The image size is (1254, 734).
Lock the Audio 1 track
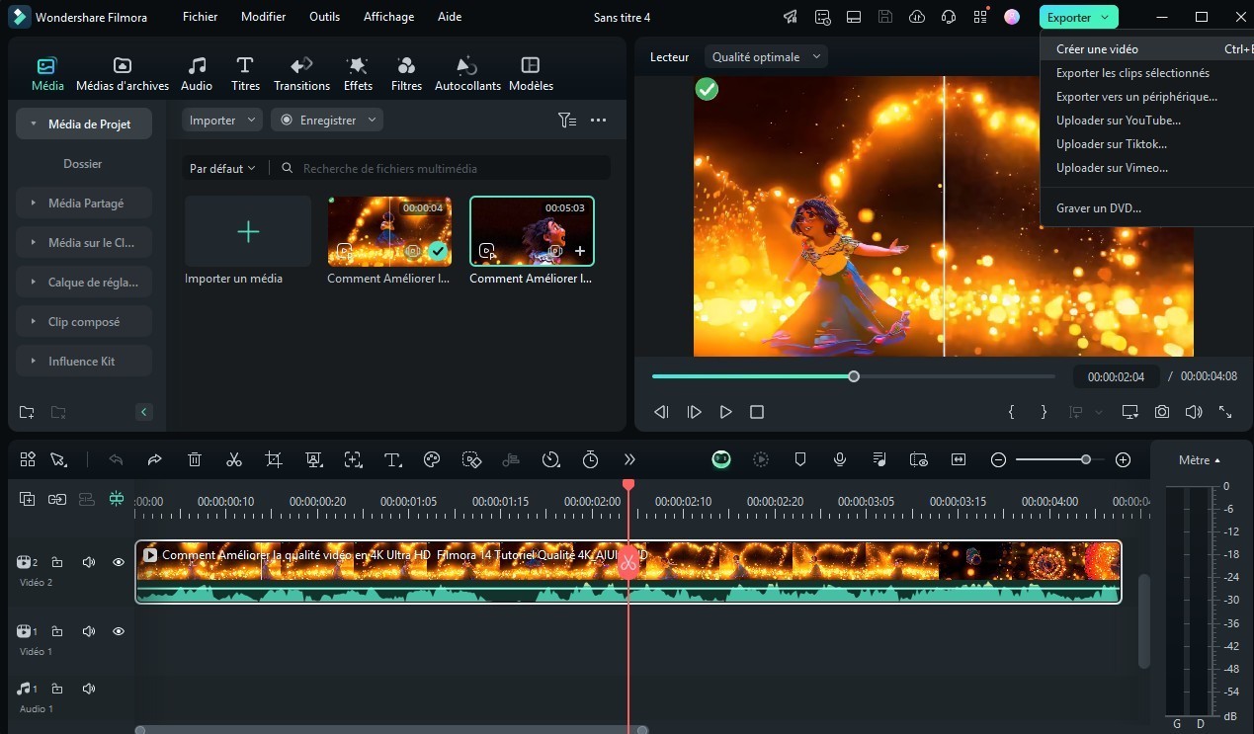pos(57,689)
